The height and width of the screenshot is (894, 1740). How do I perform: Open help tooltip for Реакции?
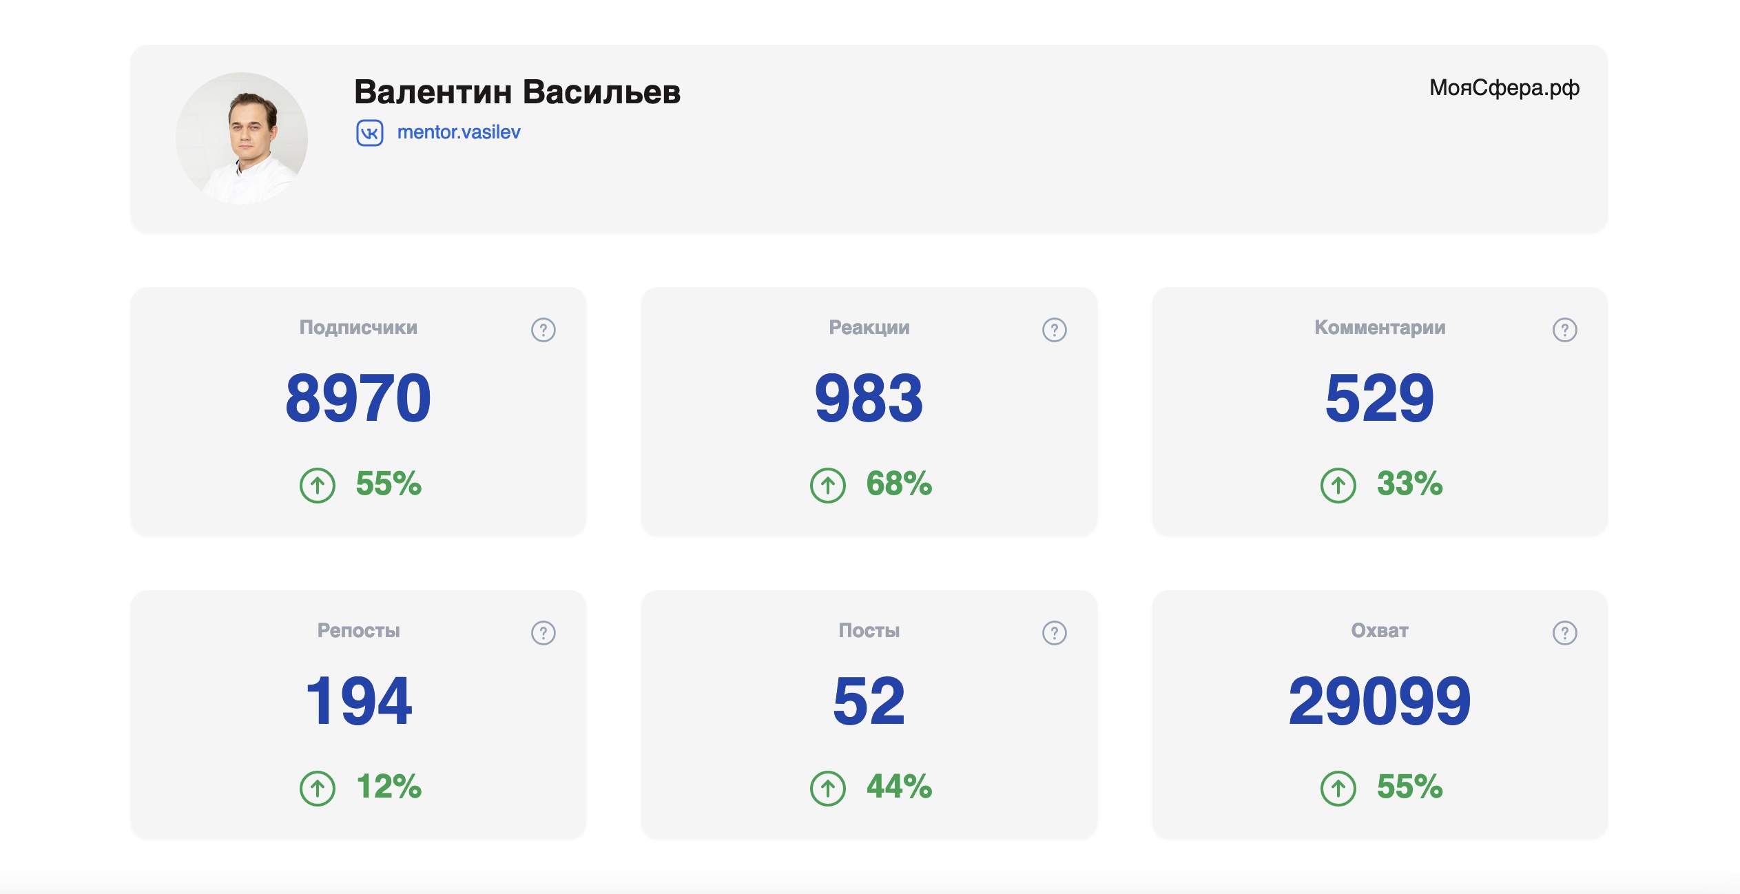[1054, 330]
